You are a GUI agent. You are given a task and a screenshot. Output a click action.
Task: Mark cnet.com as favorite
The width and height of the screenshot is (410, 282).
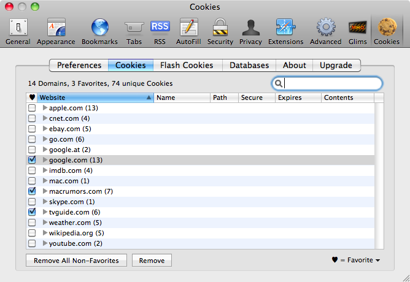coord(32,118)
